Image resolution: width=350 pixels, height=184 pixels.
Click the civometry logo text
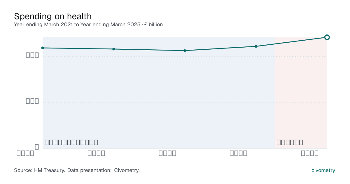(323, 170)
